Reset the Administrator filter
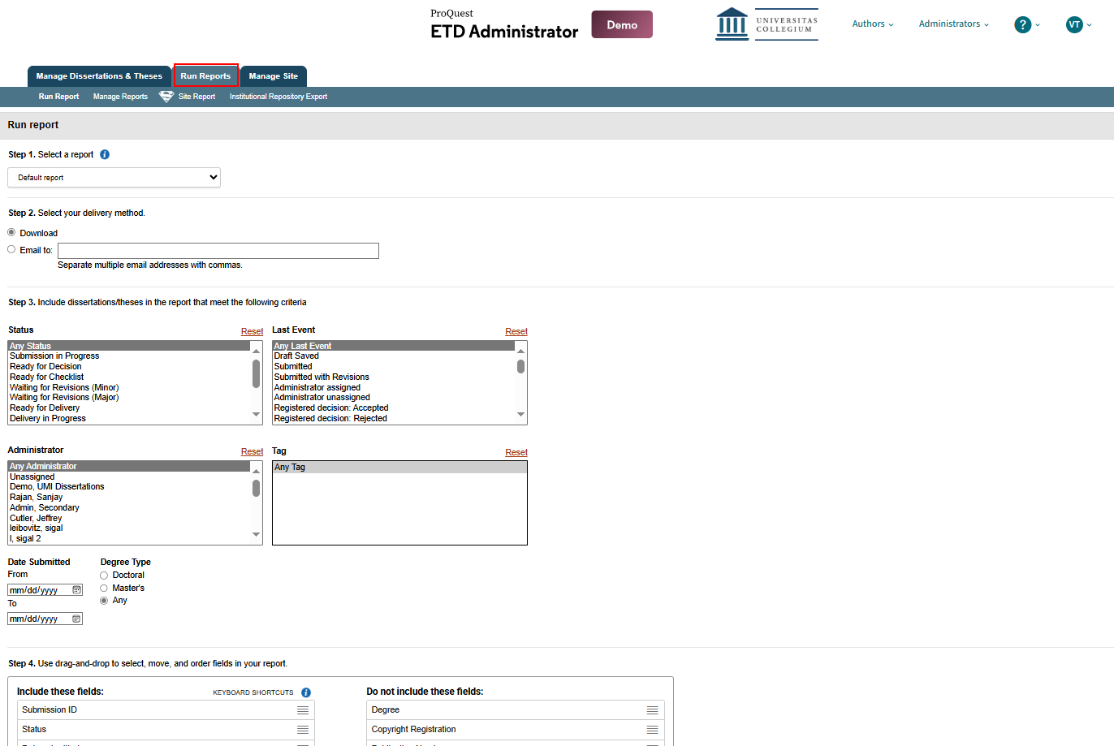This screenshot has width=1114, height=746. tap(252, 451)
